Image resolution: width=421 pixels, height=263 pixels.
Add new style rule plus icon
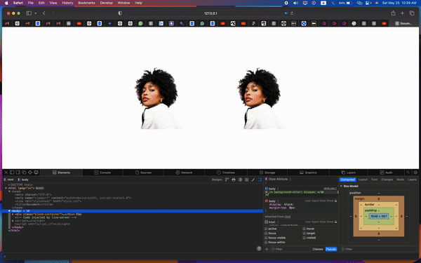(267, 249)
